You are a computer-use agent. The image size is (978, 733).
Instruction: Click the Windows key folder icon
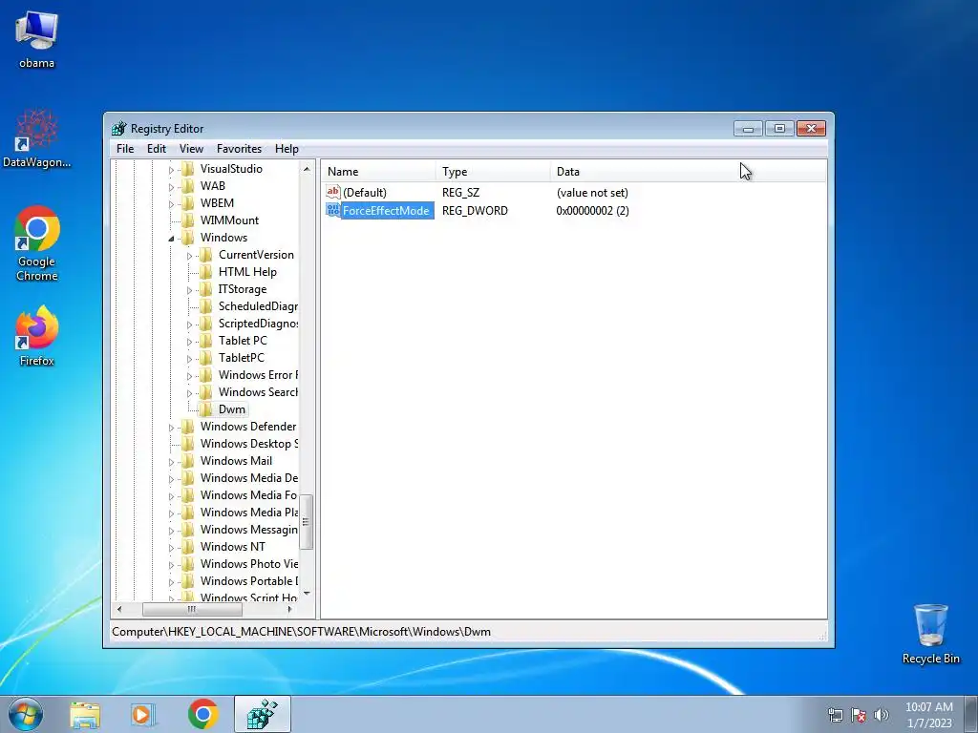point(188,238)
